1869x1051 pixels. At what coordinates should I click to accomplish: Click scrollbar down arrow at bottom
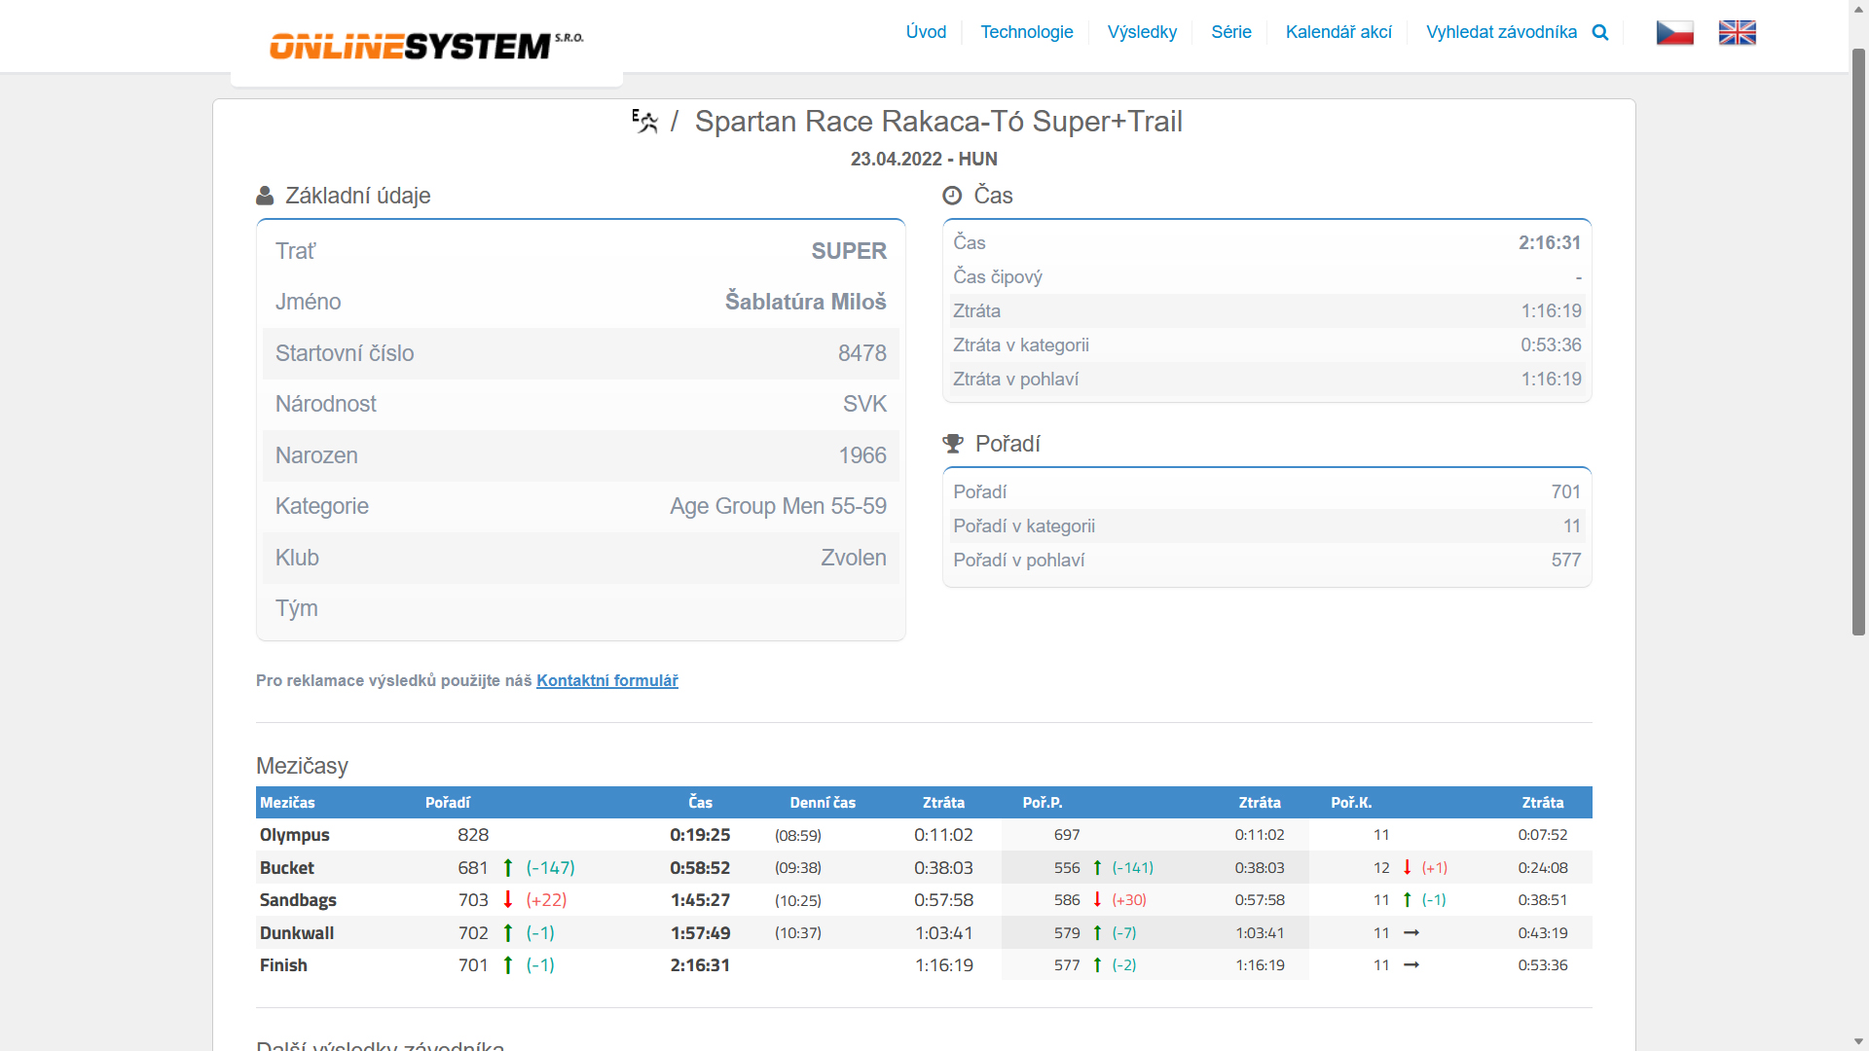pos(1858,1041)
